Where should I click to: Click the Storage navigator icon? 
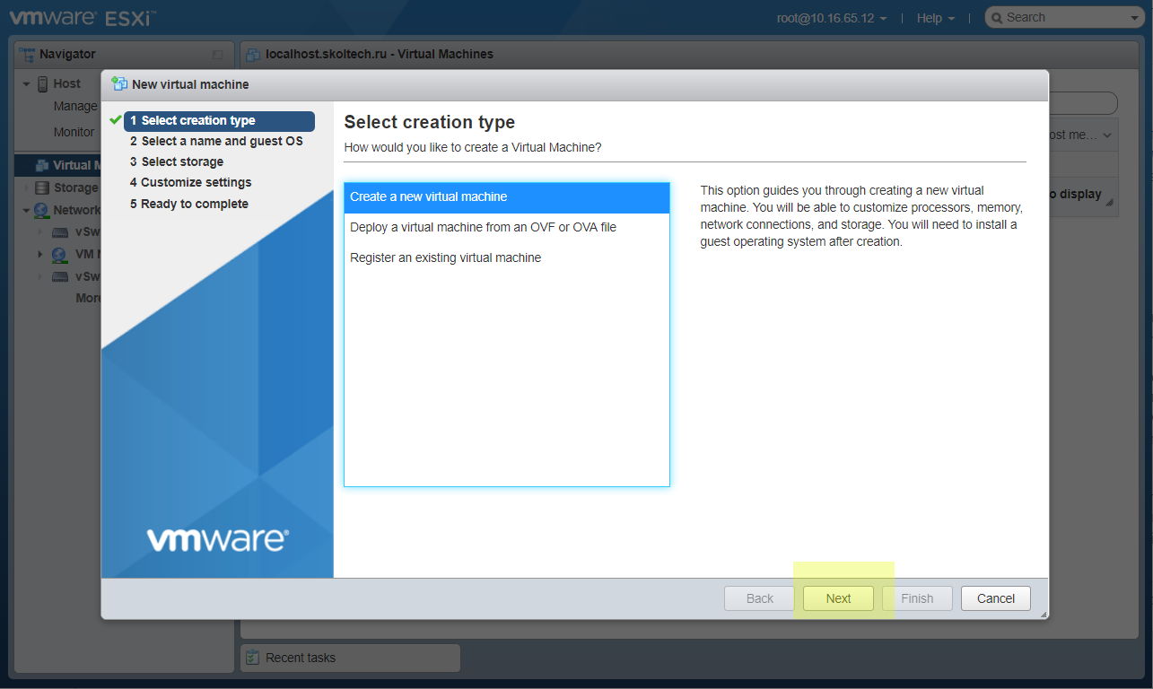point(42,188)
